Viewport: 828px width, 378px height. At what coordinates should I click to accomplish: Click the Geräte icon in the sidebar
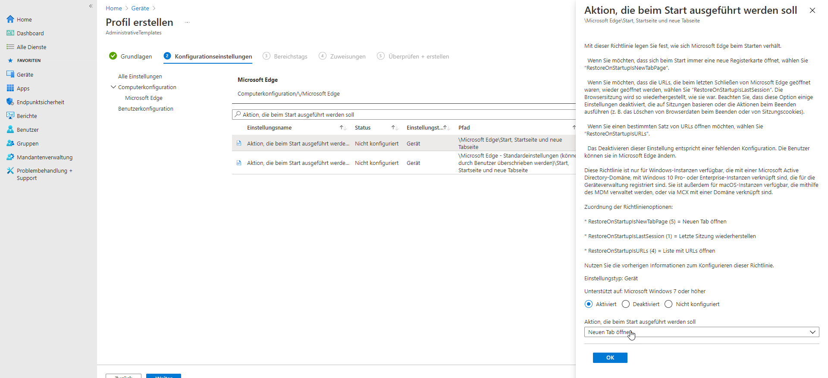coord(10,74)
